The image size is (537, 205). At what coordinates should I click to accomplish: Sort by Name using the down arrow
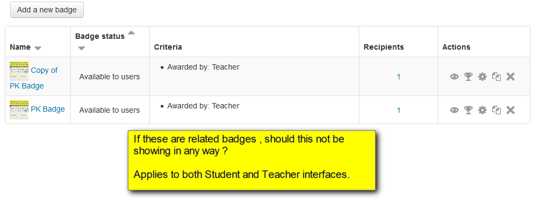point(38,48)
